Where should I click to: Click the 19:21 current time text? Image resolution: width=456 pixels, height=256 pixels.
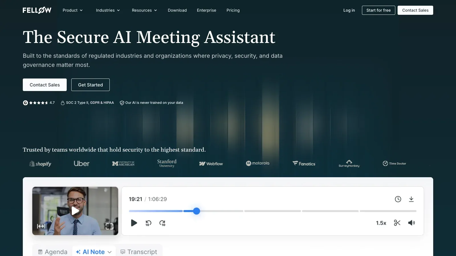[x=135, y=199]
